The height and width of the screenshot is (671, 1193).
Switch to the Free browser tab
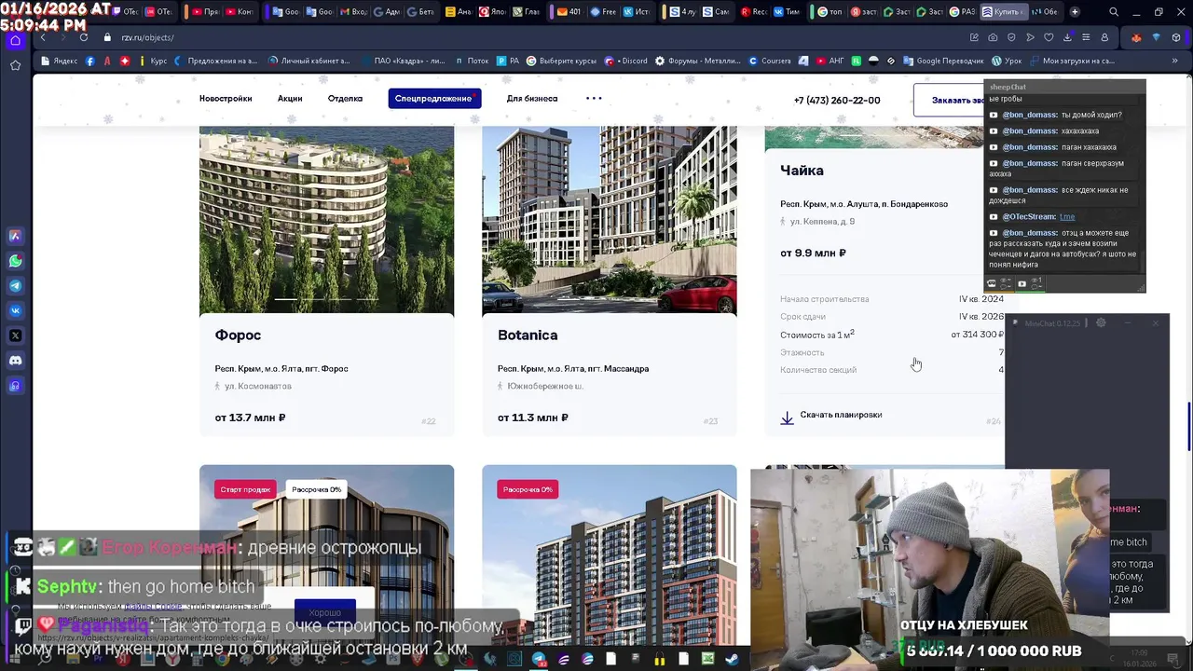[602, 12]
